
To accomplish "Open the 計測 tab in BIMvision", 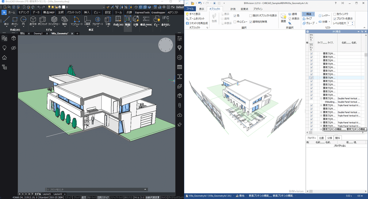I will coord(233,9).
